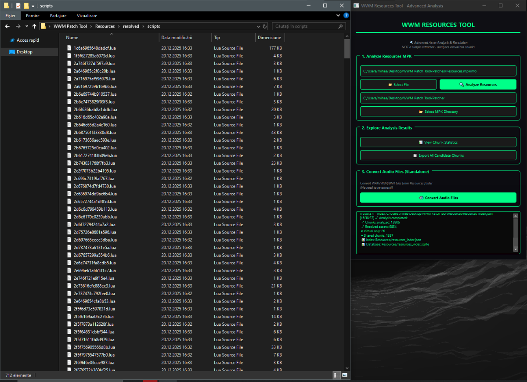Go up one folder with Up arrow
This screenshot has width=527, height=382.
[x=34, y=26]
